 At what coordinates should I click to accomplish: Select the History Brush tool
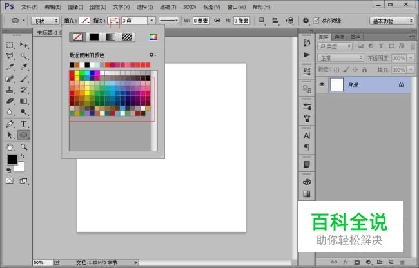point(24,90)
